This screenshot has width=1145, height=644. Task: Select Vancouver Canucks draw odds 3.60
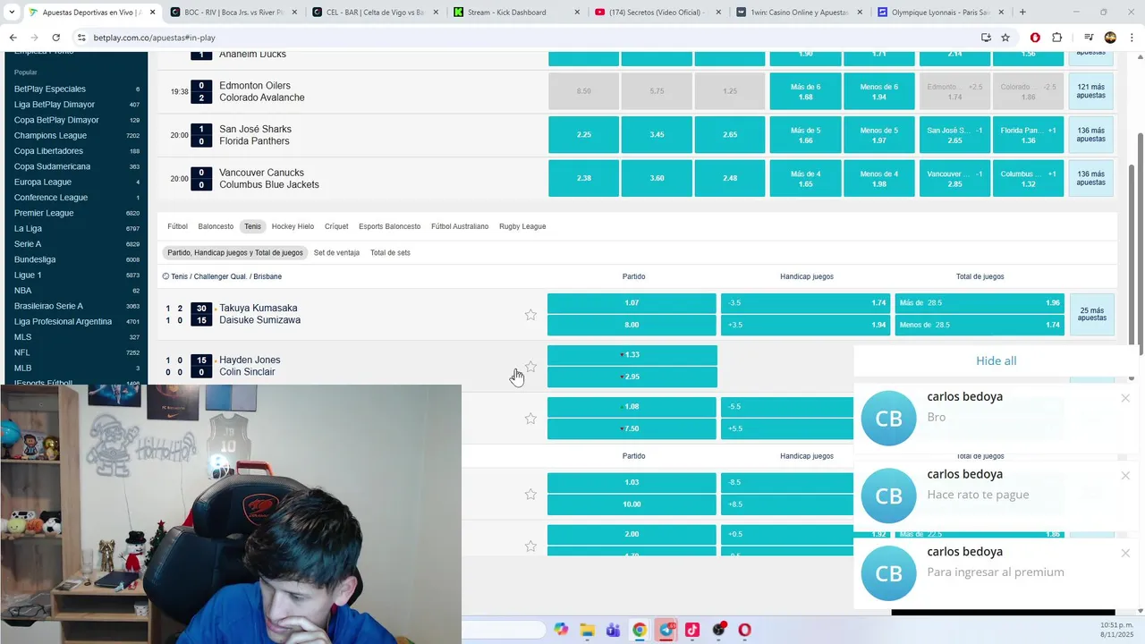(657, 178)
